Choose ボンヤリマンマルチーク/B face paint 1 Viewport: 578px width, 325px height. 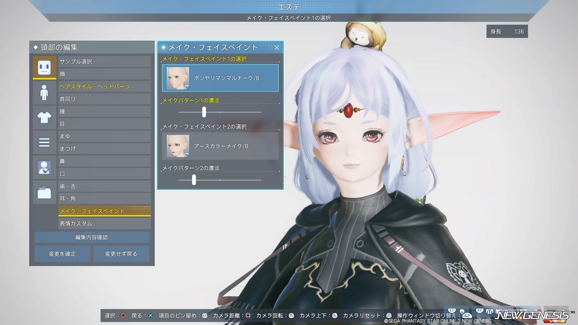(220, 78)
